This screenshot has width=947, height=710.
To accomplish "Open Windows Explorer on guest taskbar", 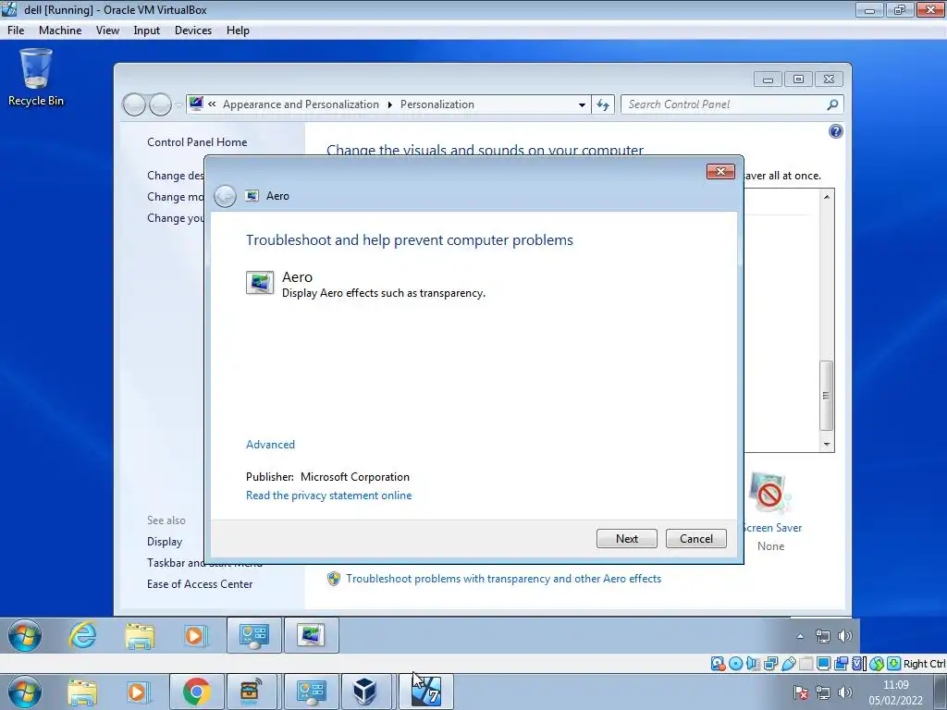I will point(140,635).
